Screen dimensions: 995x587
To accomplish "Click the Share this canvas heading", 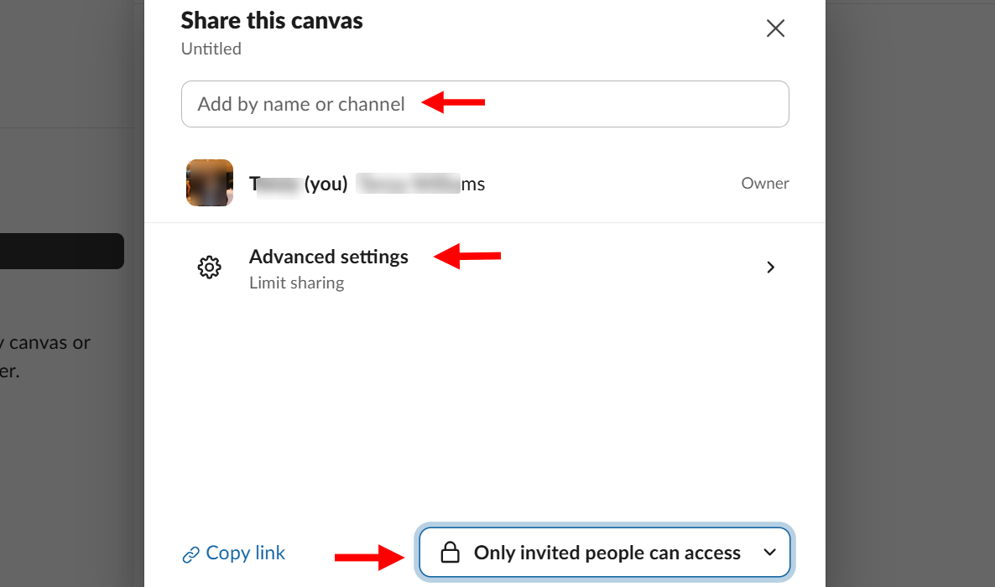I will (x=271, y=20).
